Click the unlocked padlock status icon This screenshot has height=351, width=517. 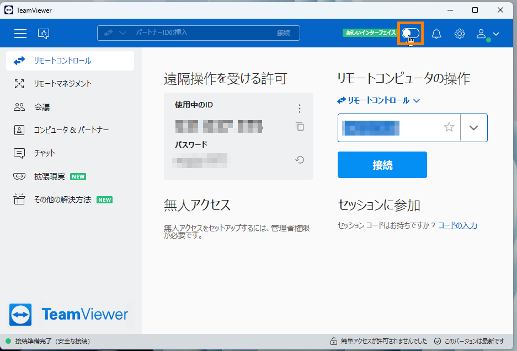pyautogui.click(x=334, y=341)
